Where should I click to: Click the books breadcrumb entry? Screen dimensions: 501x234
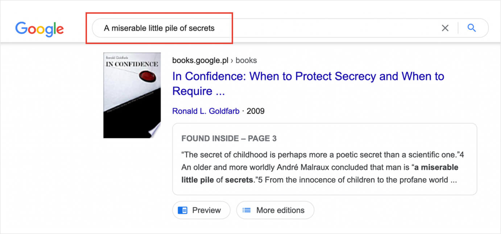(246, 60)
